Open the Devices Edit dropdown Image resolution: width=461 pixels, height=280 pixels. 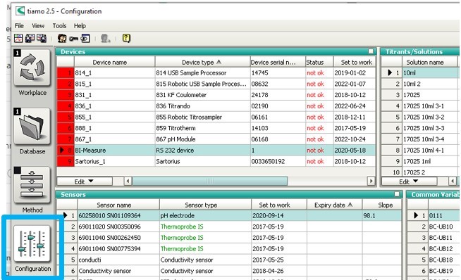[85, 182]
